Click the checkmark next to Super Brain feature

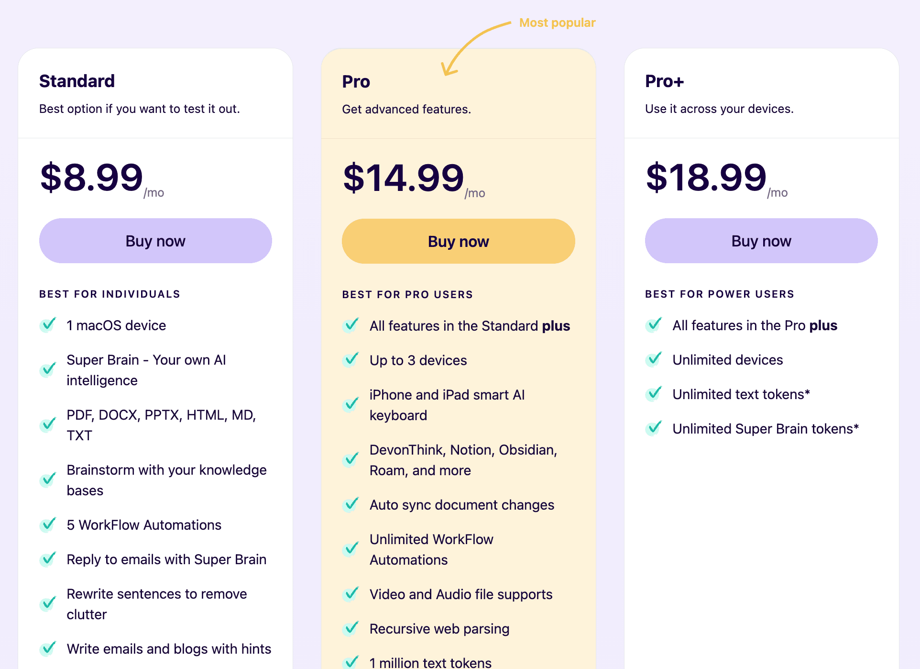[48, 369]
